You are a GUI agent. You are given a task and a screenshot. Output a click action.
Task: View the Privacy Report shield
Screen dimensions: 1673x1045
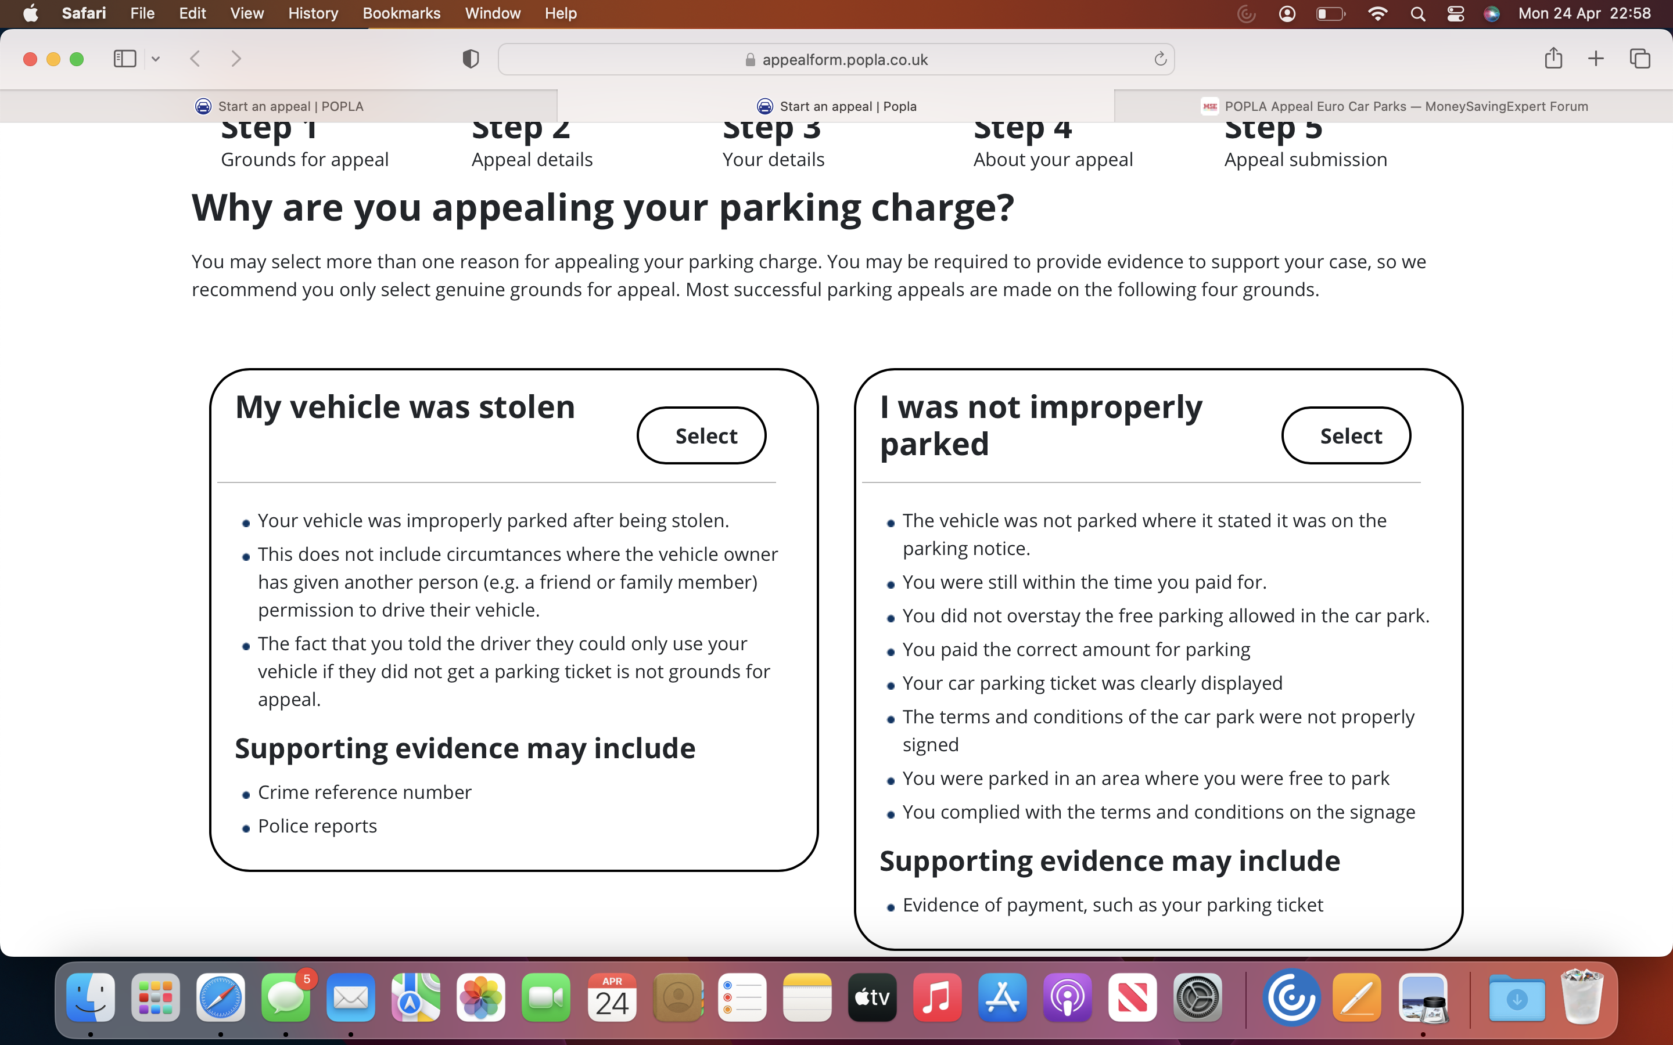[x=470, y=59]
